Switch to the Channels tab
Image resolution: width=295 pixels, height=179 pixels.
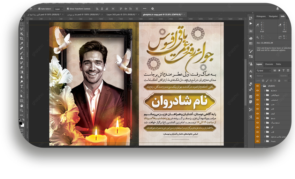[269, 64]
